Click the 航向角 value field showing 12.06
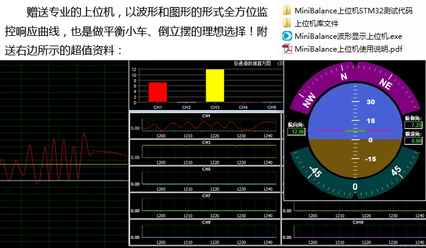This screenshot has height=248, width=426. click(x=296, y=132)
